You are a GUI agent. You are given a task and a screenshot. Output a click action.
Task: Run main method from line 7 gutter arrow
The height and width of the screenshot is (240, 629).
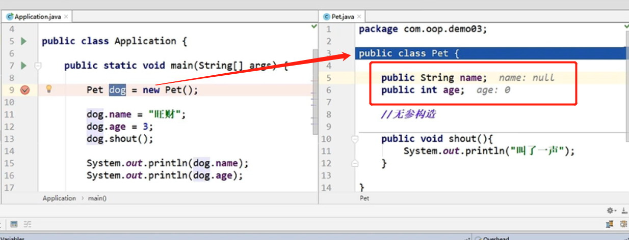tap(23, 66)
